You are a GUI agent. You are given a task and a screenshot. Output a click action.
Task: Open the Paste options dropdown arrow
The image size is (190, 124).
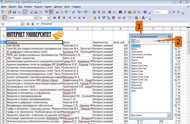pos(70,12)
